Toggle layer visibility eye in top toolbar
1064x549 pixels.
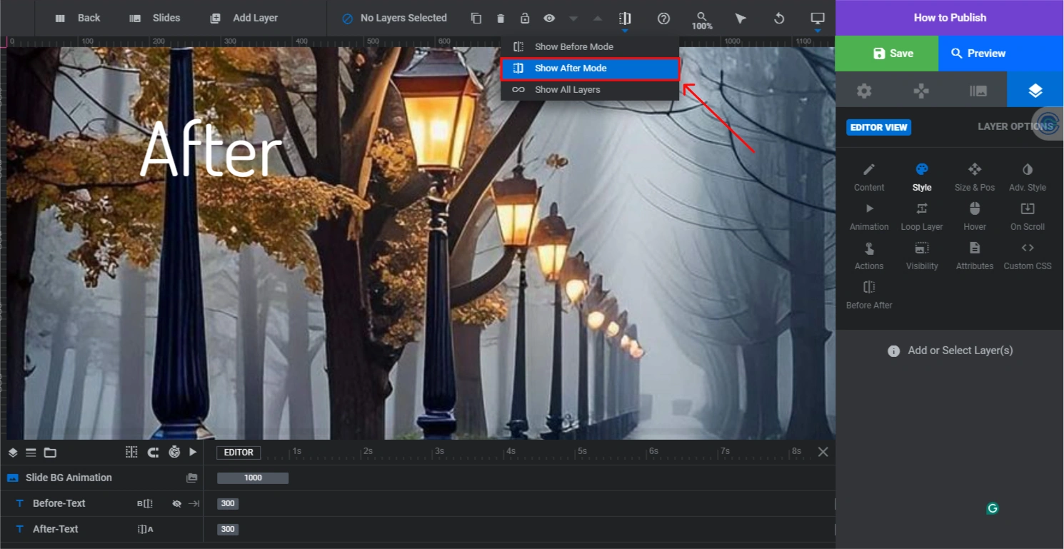[x=549, y=19]
